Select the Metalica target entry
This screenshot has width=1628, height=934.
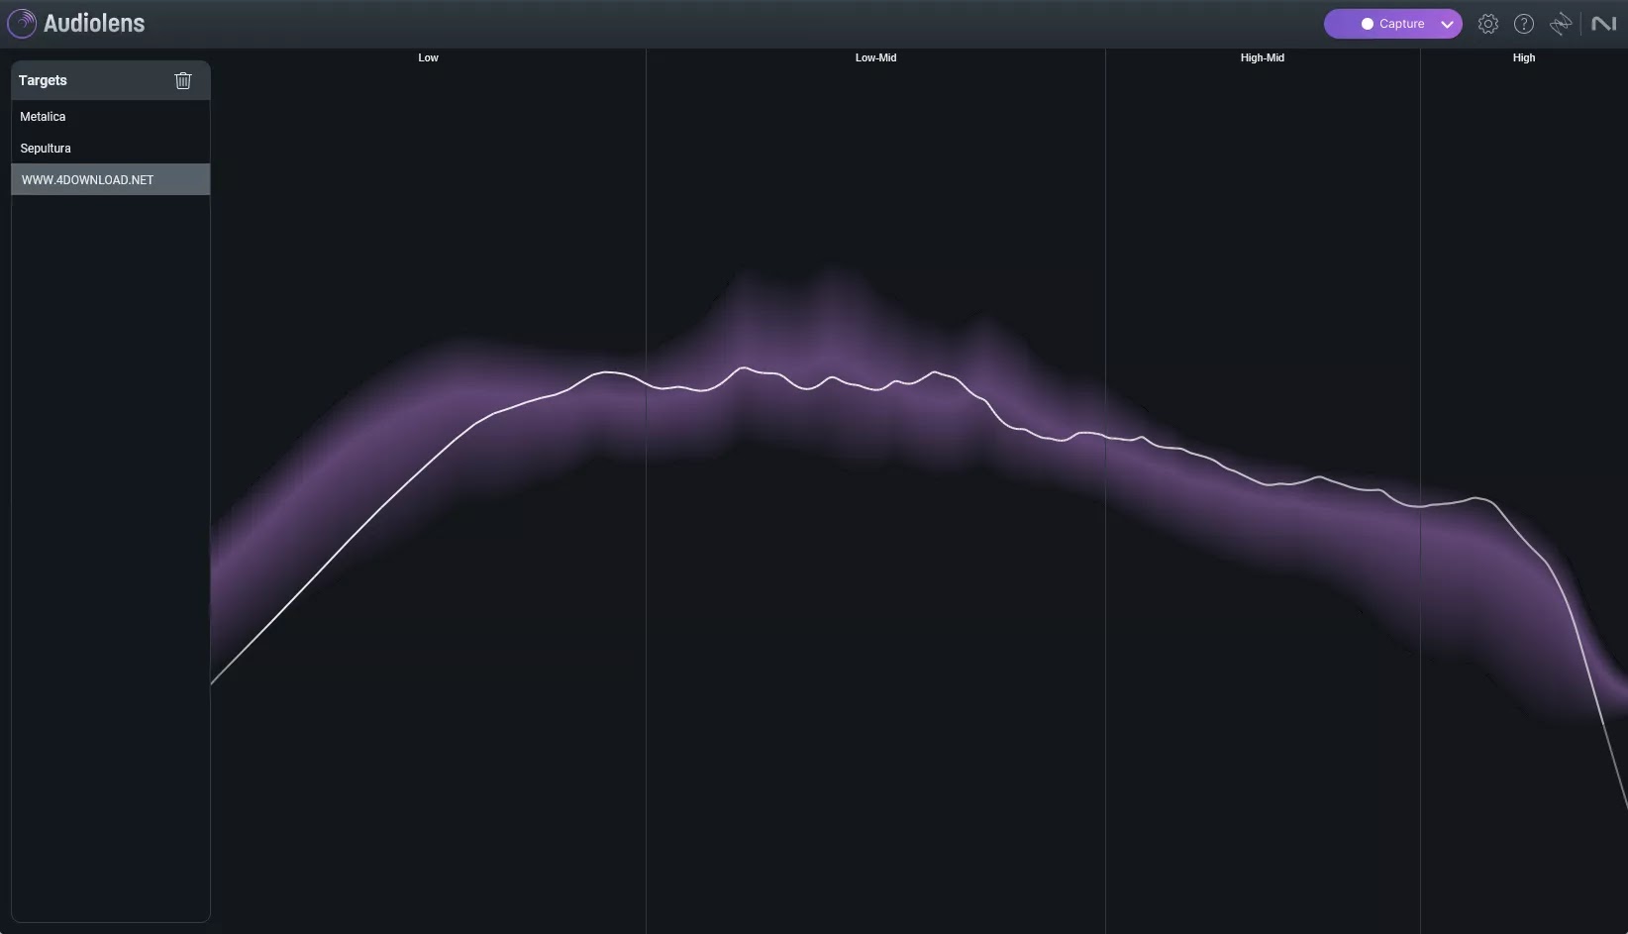43,116
